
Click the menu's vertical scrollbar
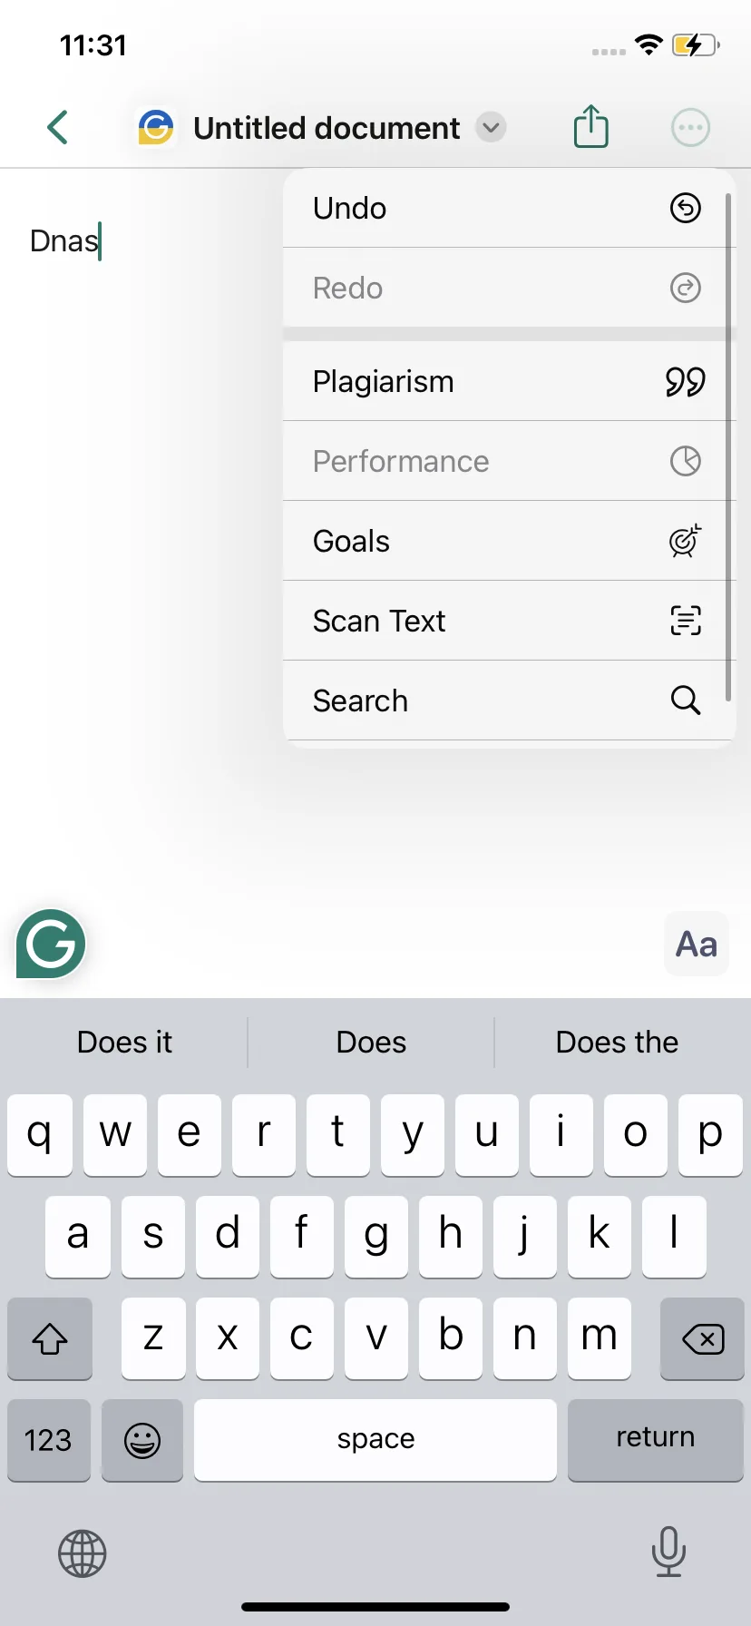point(728,446)
